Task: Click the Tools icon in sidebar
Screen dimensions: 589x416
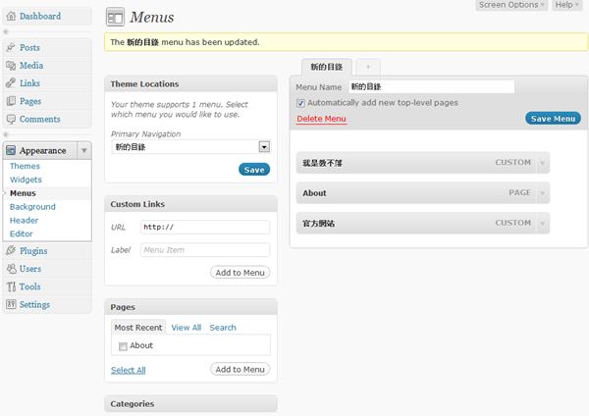Action: pyautogui.click(x=11, y=286)
